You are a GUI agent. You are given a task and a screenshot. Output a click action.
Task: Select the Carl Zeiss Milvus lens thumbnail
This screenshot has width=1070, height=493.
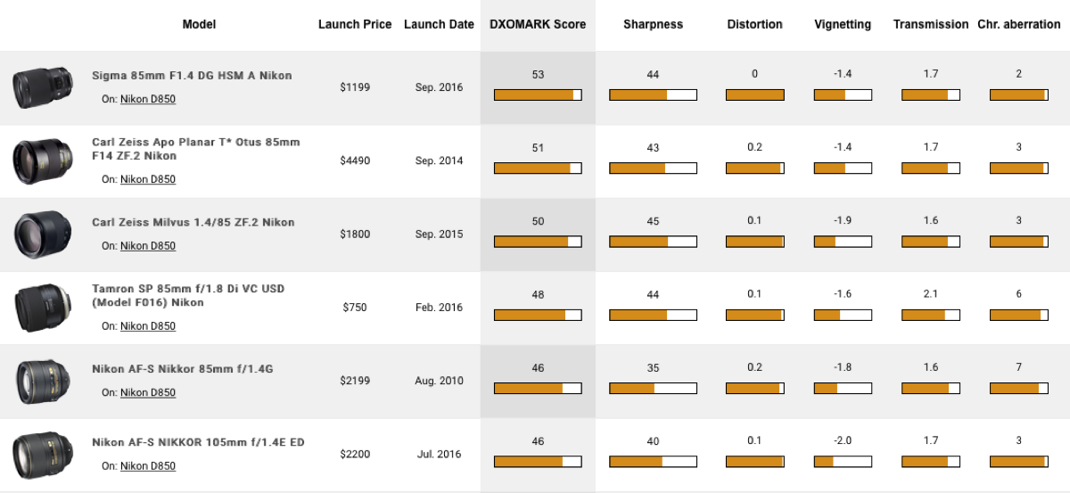point(37,234)
